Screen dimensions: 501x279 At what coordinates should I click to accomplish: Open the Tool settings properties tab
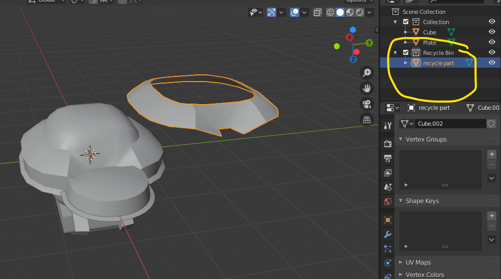pos(388,126)
